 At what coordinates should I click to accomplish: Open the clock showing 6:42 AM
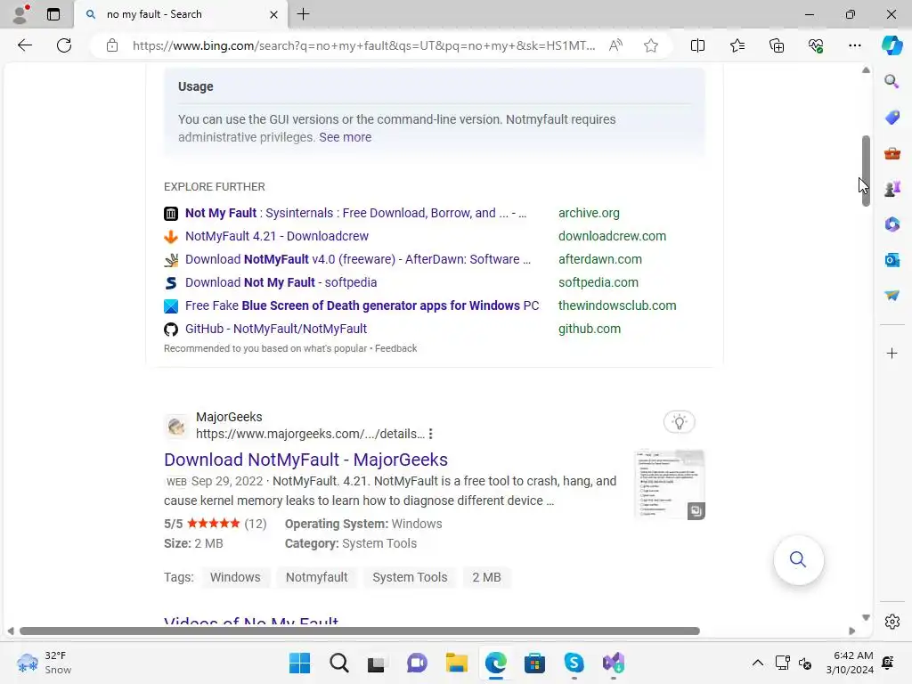pyautogui.click(x=850, y=663)
